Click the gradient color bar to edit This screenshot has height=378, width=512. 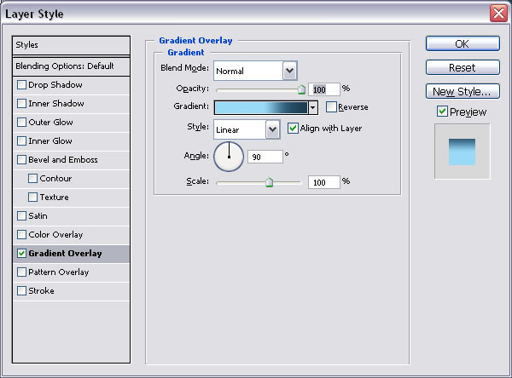pos(261,107)
